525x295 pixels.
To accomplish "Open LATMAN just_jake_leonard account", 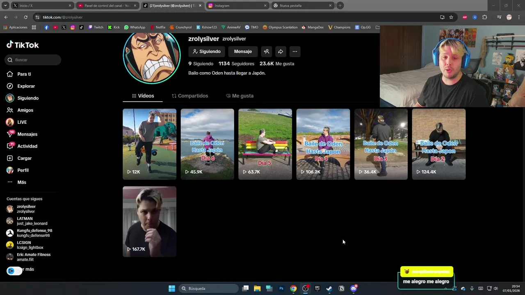I will point(27,221).
